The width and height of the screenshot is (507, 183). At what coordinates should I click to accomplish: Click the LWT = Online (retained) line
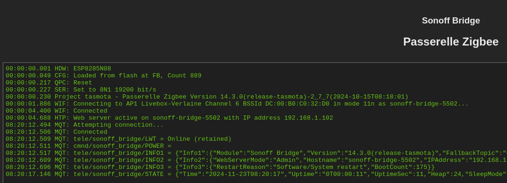[x=118, y=139]
